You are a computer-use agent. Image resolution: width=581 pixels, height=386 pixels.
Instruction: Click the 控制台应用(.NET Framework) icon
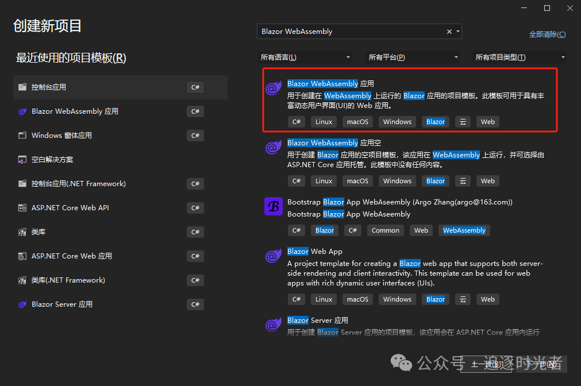click(22, 184)
